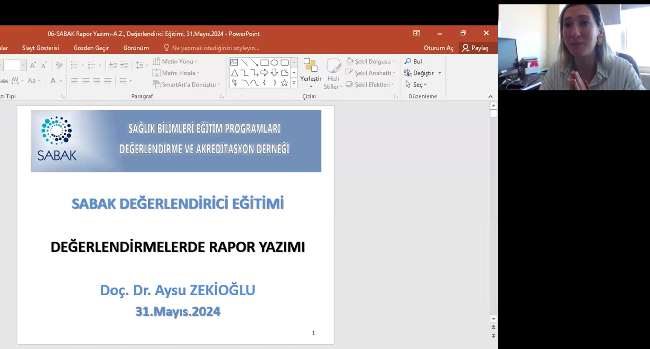Click the scrollbar down arrow
This screenshot has height=349, width=650.
tap(494, 318)
